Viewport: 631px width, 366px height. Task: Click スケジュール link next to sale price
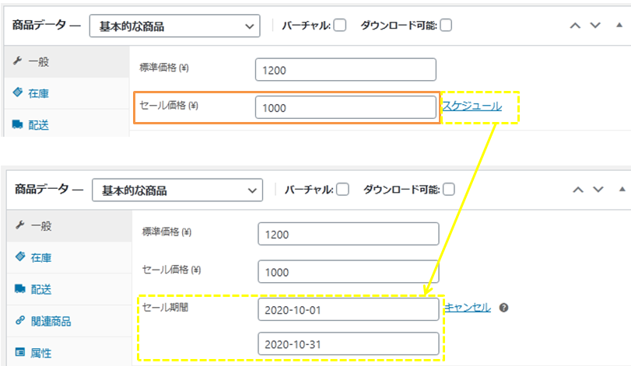click(x=472, y=106)
